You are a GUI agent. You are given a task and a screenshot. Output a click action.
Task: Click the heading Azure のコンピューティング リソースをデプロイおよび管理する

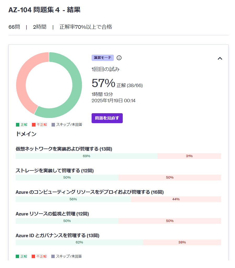[89, 192]
